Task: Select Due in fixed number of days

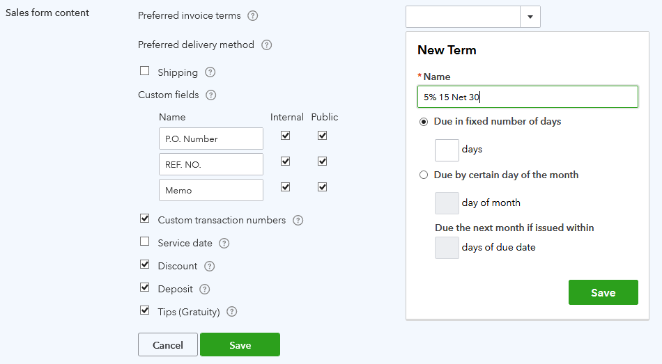Action: [x=424, y=122]
